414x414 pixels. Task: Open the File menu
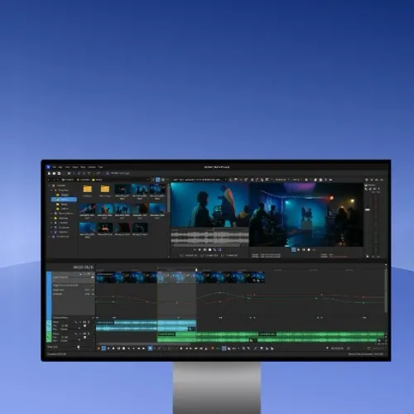(54, 167)
